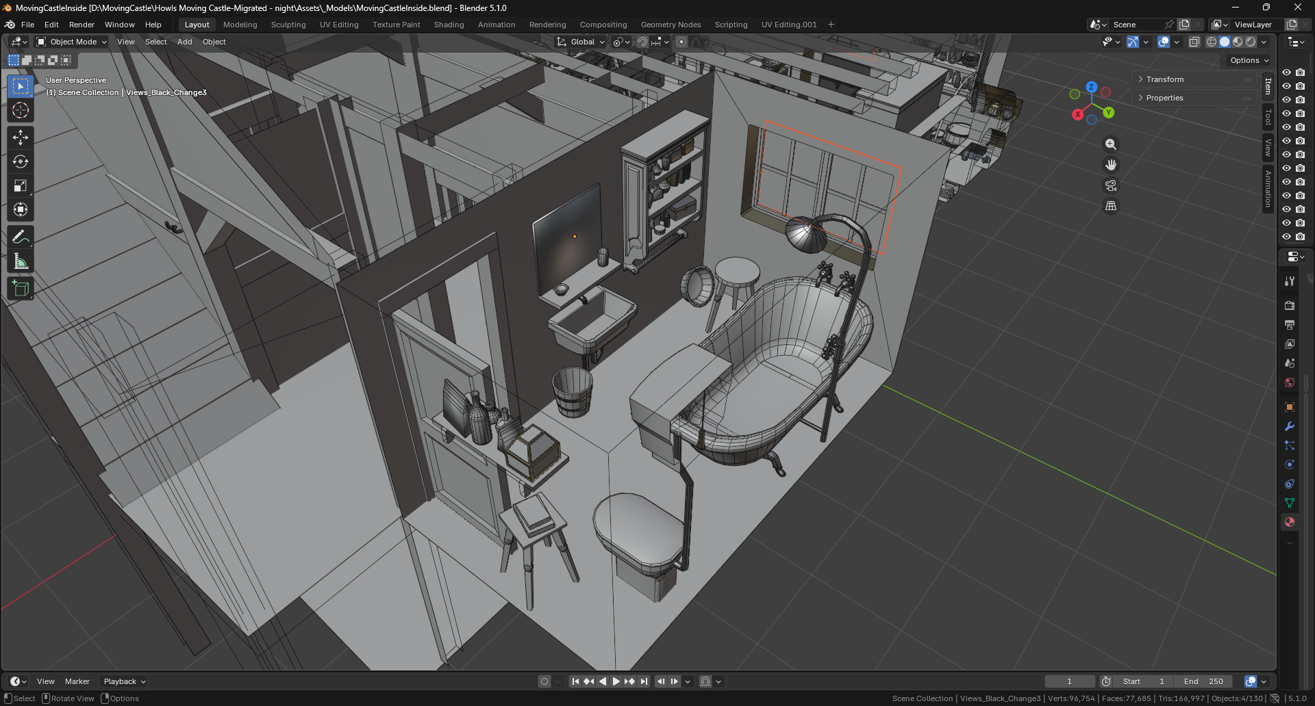The height and width of the screenshot is (706, 1315).
Task: Pick the Rotate tool
Action: pyautogui.click(x=21, y=161)
